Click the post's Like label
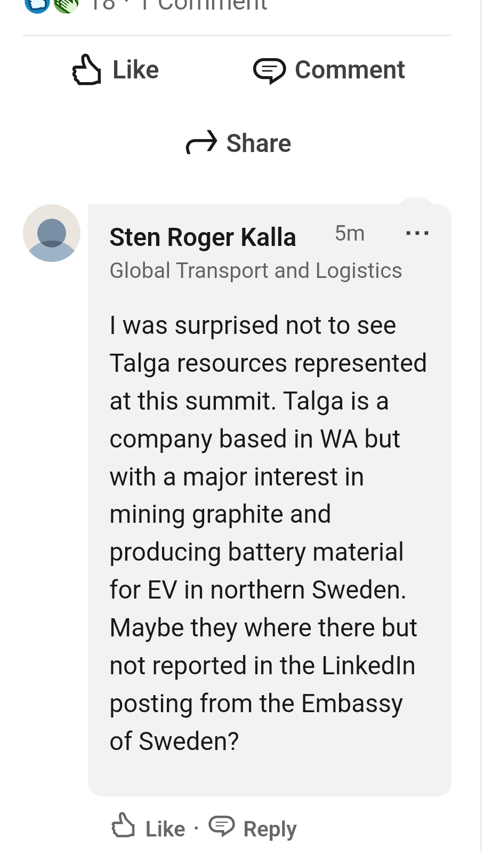Screen dimensions: 500x853 (135, 70)
